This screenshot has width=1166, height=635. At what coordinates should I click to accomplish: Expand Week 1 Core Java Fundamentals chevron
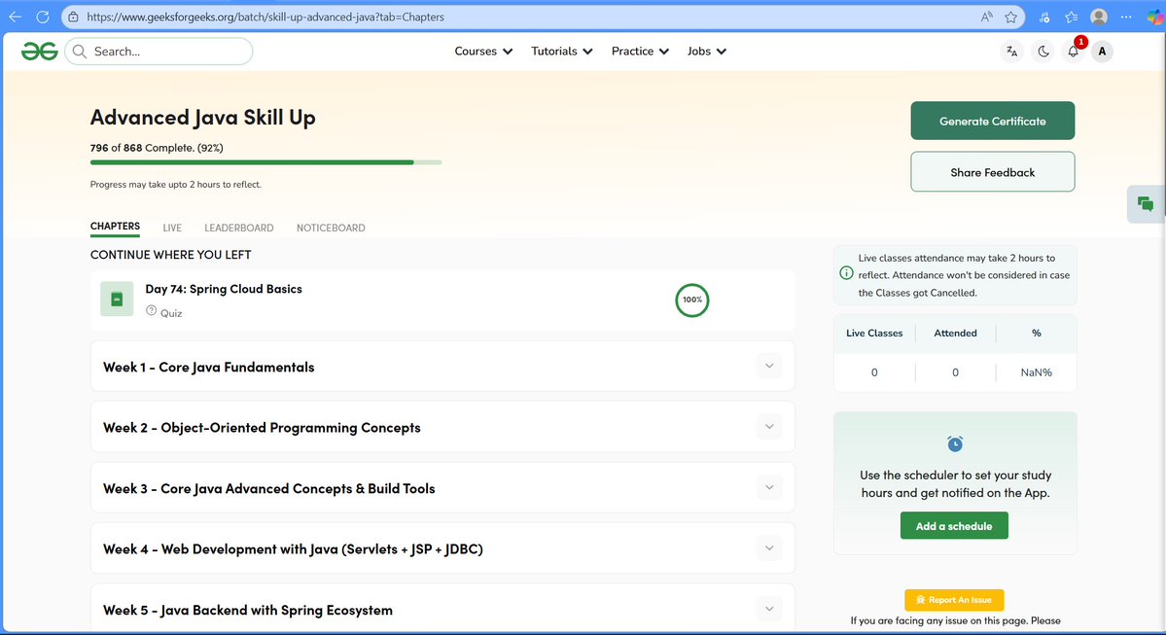pyautogui.click(x=769, y=366)
